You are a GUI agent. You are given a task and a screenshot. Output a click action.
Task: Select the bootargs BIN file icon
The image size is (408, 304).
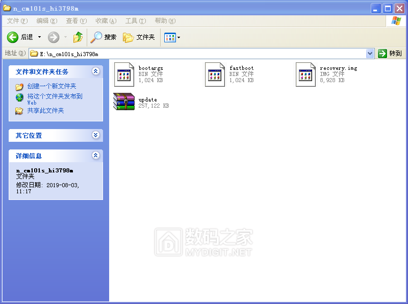coord(124,74)
